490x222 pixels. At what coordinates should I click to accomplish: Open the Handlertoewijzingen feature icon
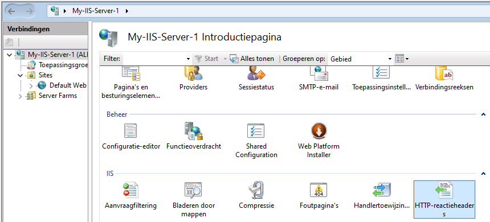382,190
